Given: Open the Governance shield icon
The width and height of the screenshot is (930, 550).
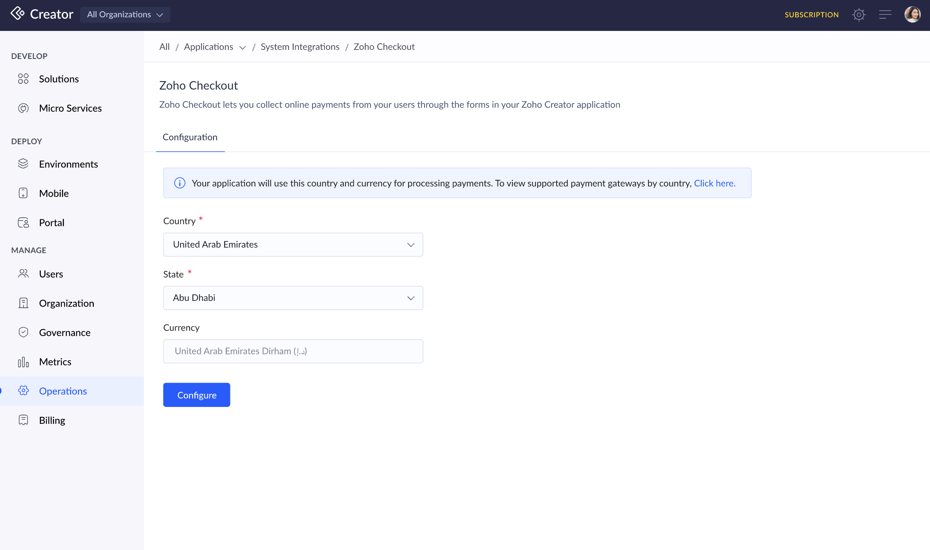Looking at the screenshot, I should 23,332.
